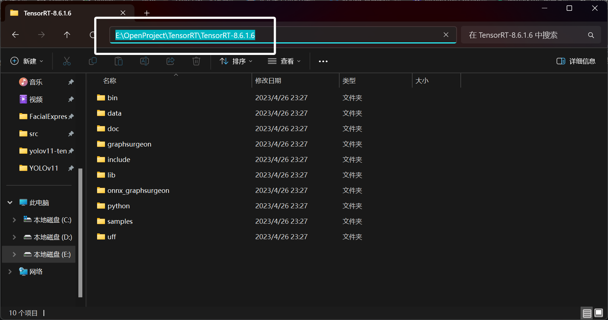
Task: Unpin the 音乐 folder pin icon
Action: [71, 82]
